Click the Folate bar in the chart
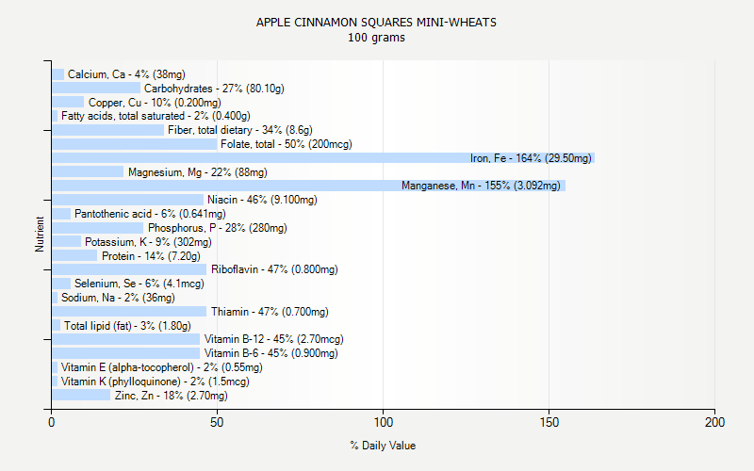 pyautogui.click(x=135, y=144)
